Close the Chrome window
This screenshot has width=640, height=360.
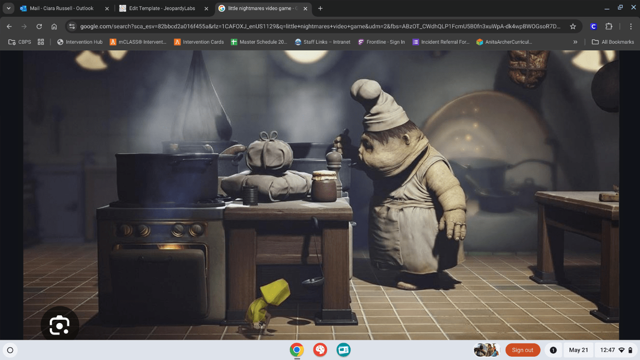point(633,8)
